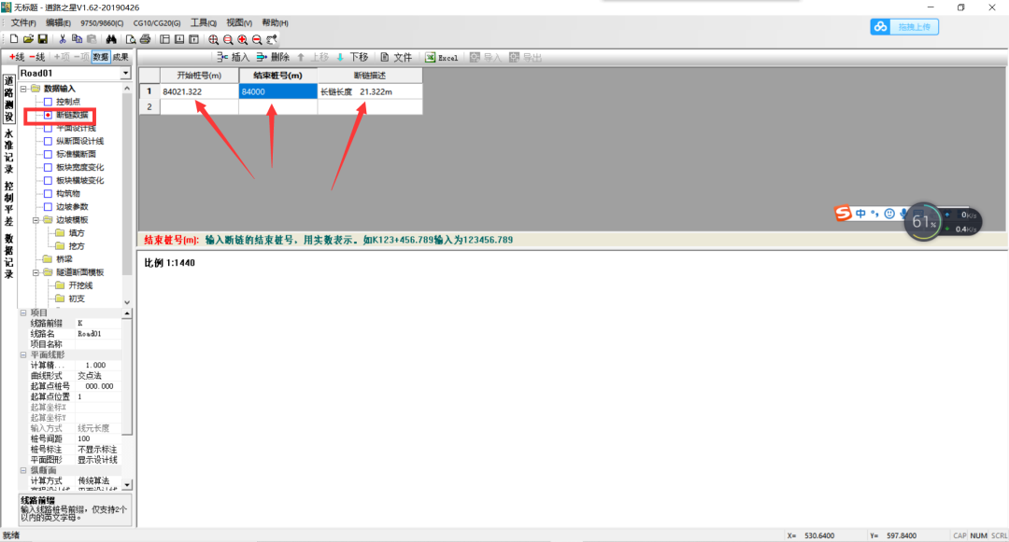Click the 84021.322 start stake cell
Viewport: 1009px width, 542px height.
(200, 91)
